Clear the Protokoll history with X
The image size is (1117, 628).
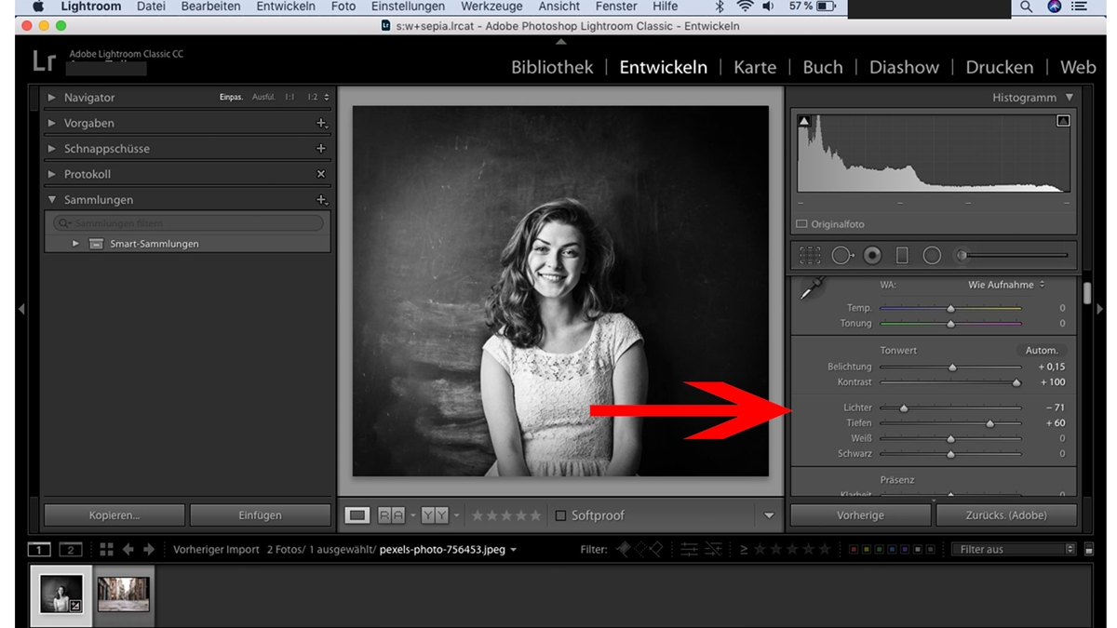click(x=321, y=174)
